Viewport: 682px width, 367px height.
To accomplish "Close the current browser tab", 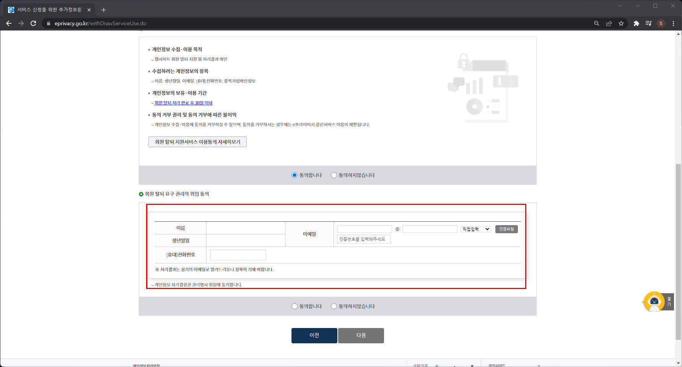I will (89, 10).
